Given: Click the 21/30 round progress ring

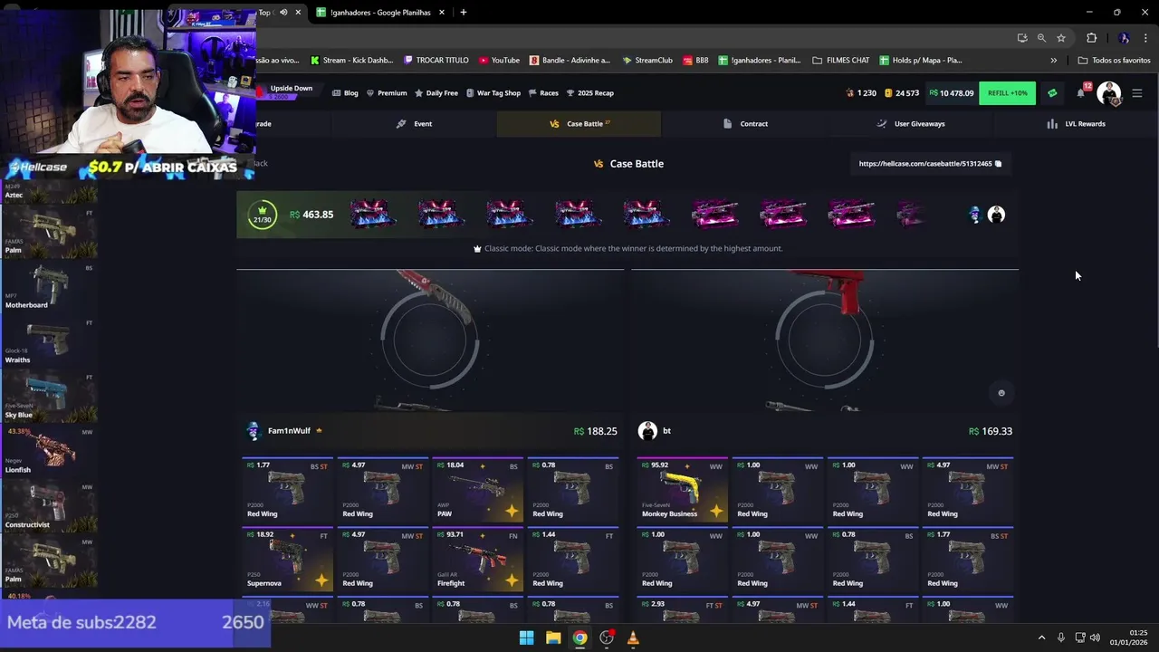Looking at the screenshot, I should coord(263,215).
